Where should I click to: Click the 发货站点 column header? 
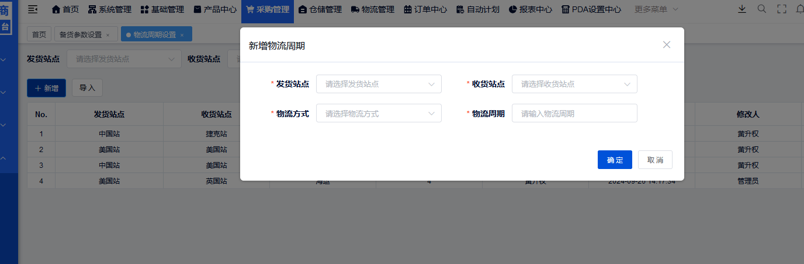pyautogui.click(x=109, y=114)
